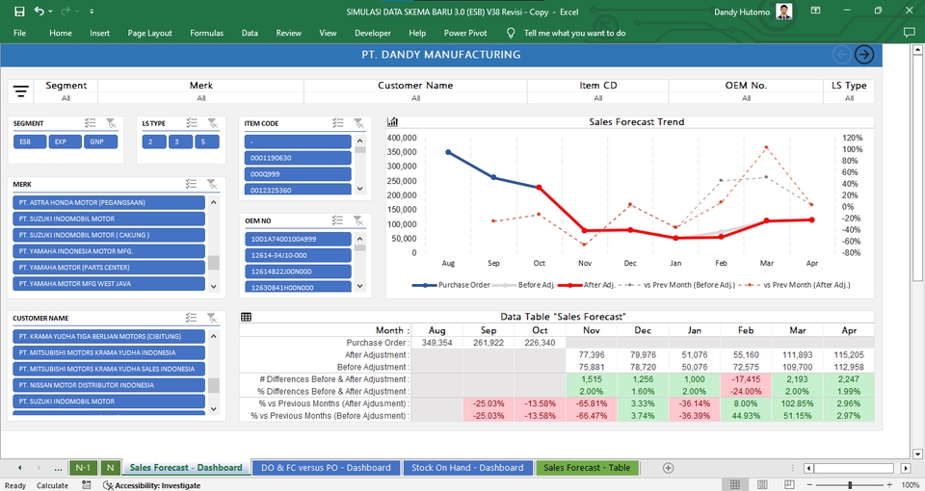Select PT. YAMAHA MOTOR (PARTS CENTER)
Image resolution: width=925 pixels, height=491 pixels.
tap(109, 267)
